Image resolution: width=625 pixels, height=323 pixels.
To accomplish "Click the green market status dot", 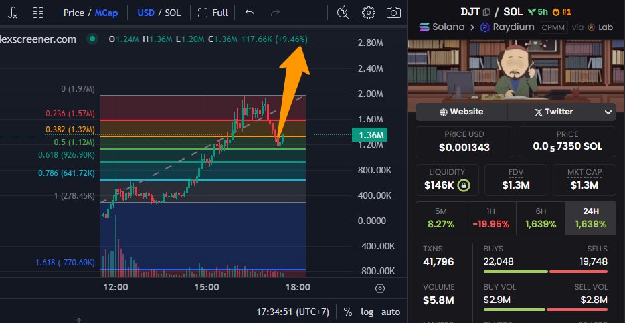I will (92, 39).
